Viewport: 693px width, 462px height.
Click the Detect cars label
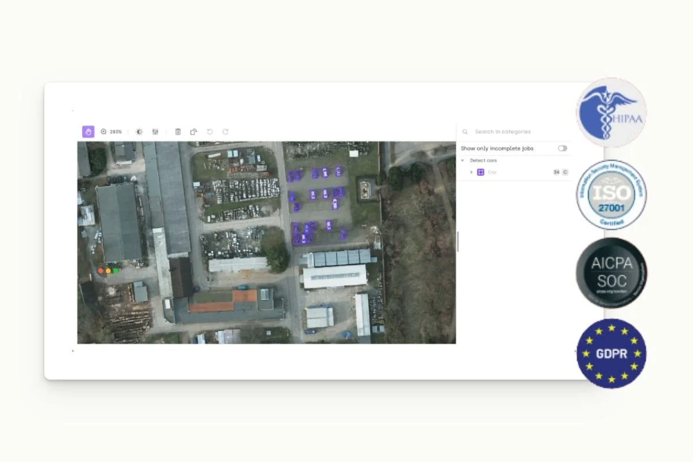[483, 161]
